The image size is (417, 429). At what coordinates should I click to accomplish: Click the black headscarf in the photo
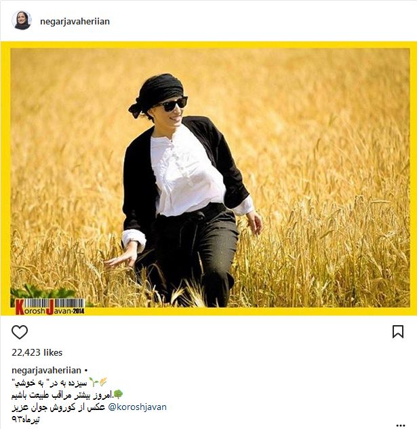[x=158, y=92]
